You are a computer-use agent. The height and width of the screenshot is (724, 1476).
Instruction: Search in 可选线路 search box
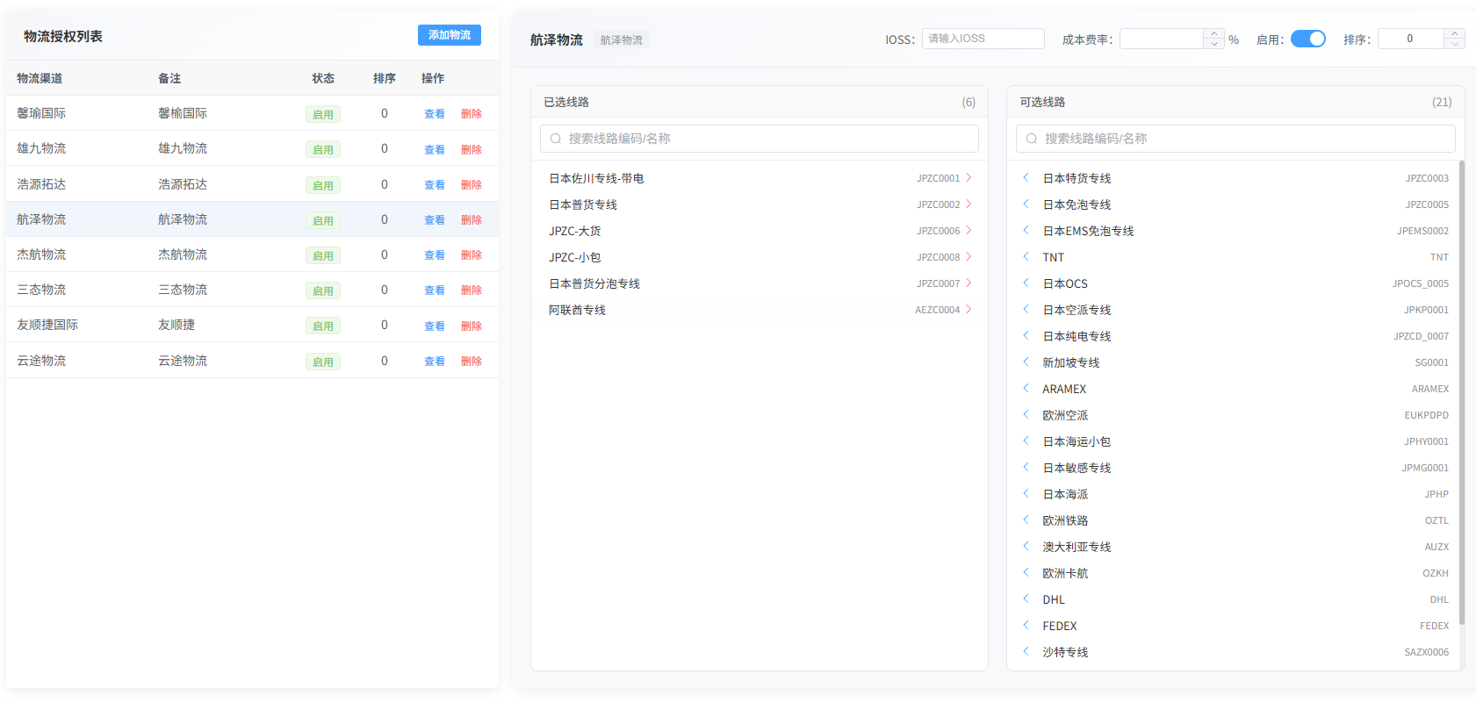coord(1235,139)
